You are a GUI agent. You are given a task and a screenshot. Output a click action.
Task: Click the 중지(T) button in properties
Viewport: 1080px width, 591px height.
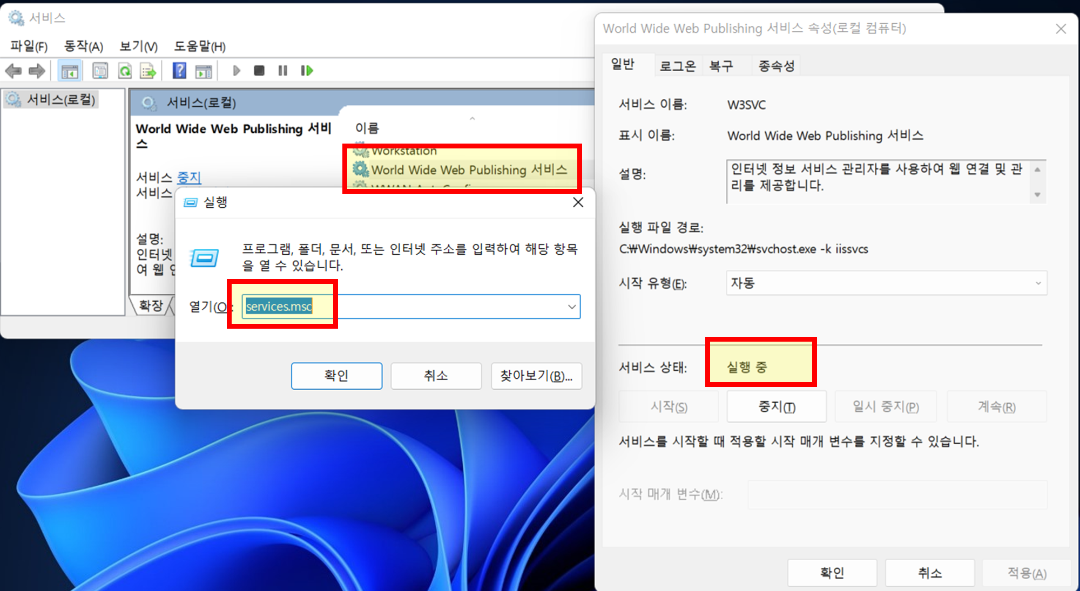pyautogui.click(x=776, y=406)
